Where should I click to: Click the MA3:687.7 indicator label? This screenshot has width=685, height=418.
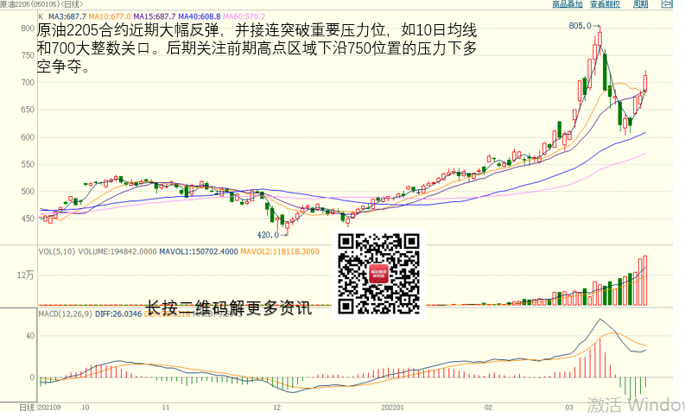click(67, 16)
